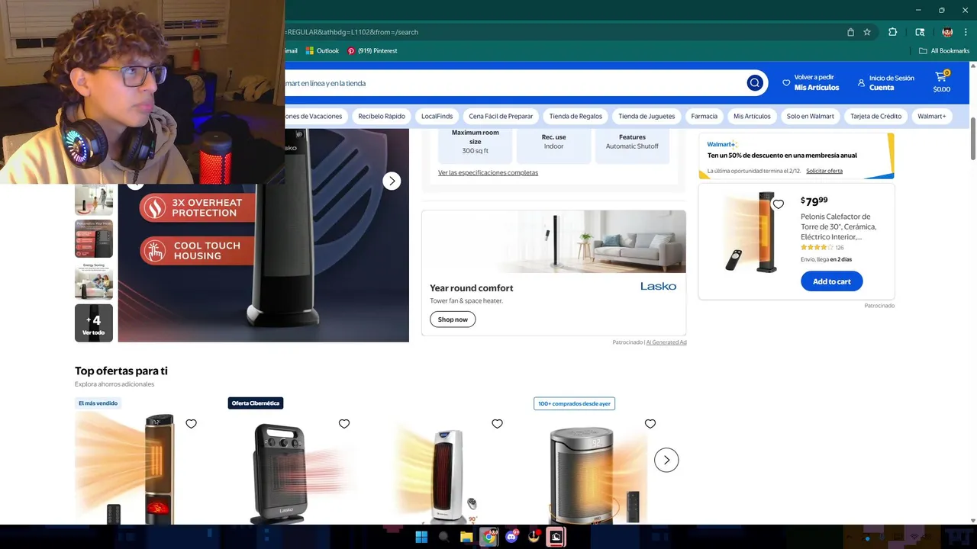Select Energy Saving image thumbnail
Screen dimensions: 977x549
pos(94,281)
